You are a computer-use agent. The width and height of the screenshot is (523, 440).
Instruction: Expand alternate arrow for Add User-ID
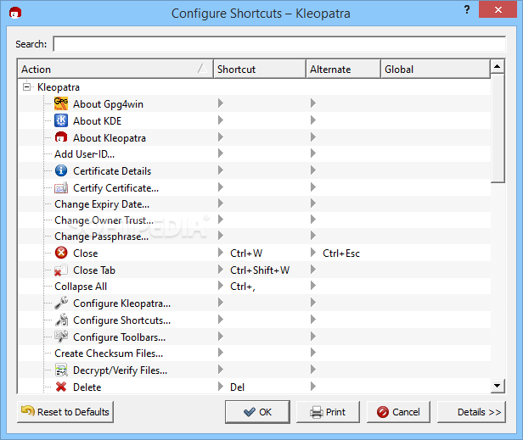[312, 153]
